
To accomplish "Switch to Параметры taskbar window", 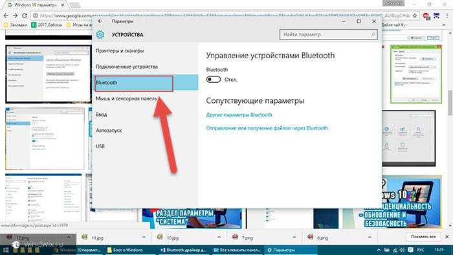I will 291,250.
